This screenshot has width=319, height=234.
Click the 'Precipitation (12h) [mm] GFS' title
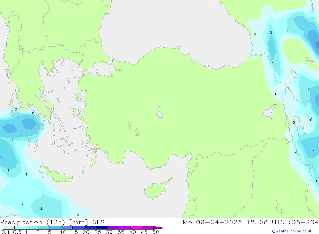53,222
